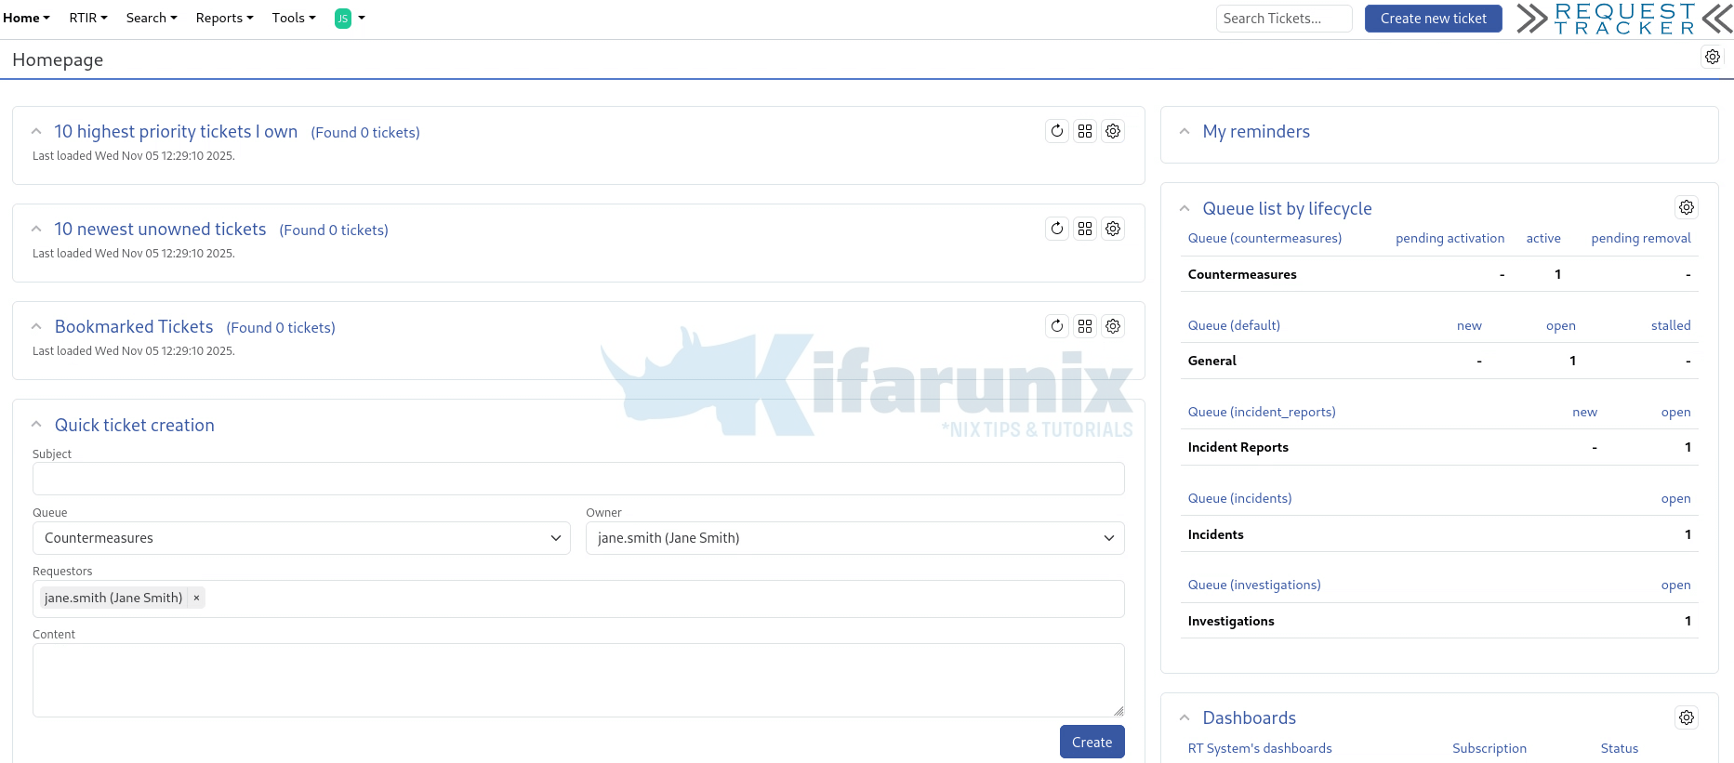Collapse the Quick ticket creation section
The height and width of the screenshot is (763, 1734).
(37, 425)
